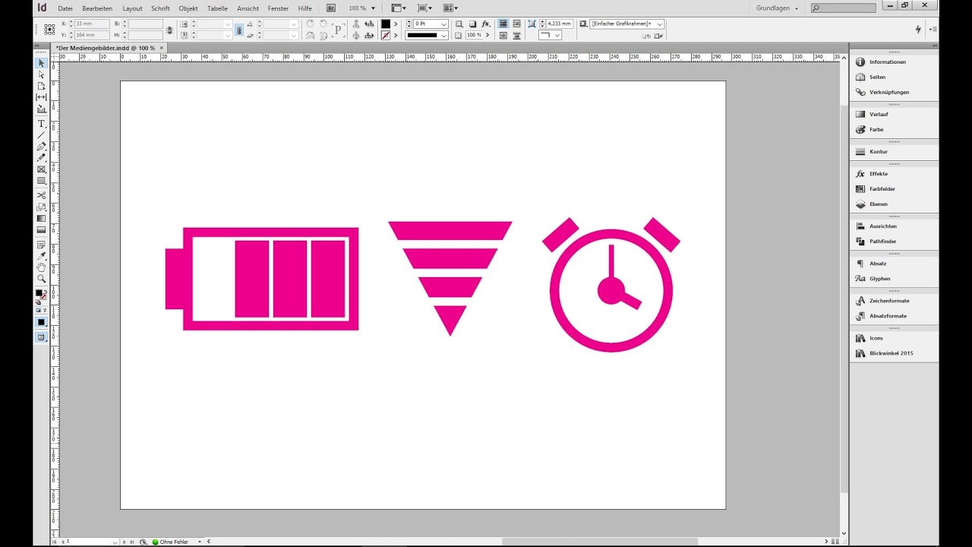Click the drop shadow icon
This screenshot has width=972, height=547.
pos(472,24)
